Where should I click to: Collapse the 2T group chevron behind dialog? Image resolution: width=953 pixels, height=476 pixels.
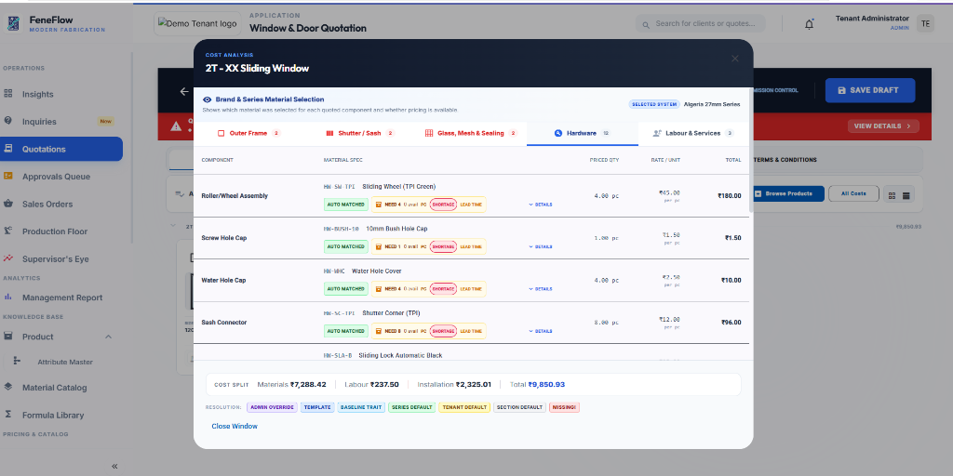coord(172,226)
